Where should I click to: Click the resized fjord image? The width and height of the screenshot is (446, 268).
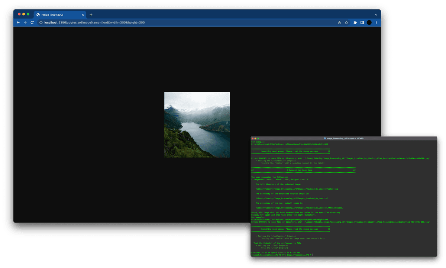tap(197, 125)
